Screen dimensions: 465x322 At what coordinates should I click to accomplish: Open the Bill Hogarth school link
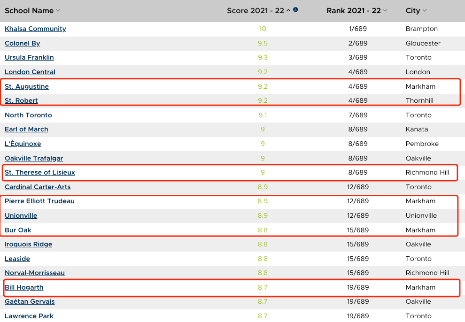(24, 288)
